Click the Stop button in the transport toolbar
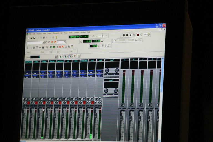 (127, 35)
